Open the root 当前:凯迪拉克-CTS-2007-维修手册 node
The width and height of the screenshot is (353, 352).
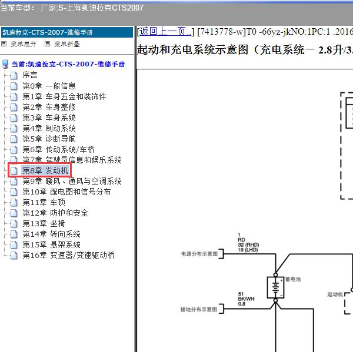(68, 64)
